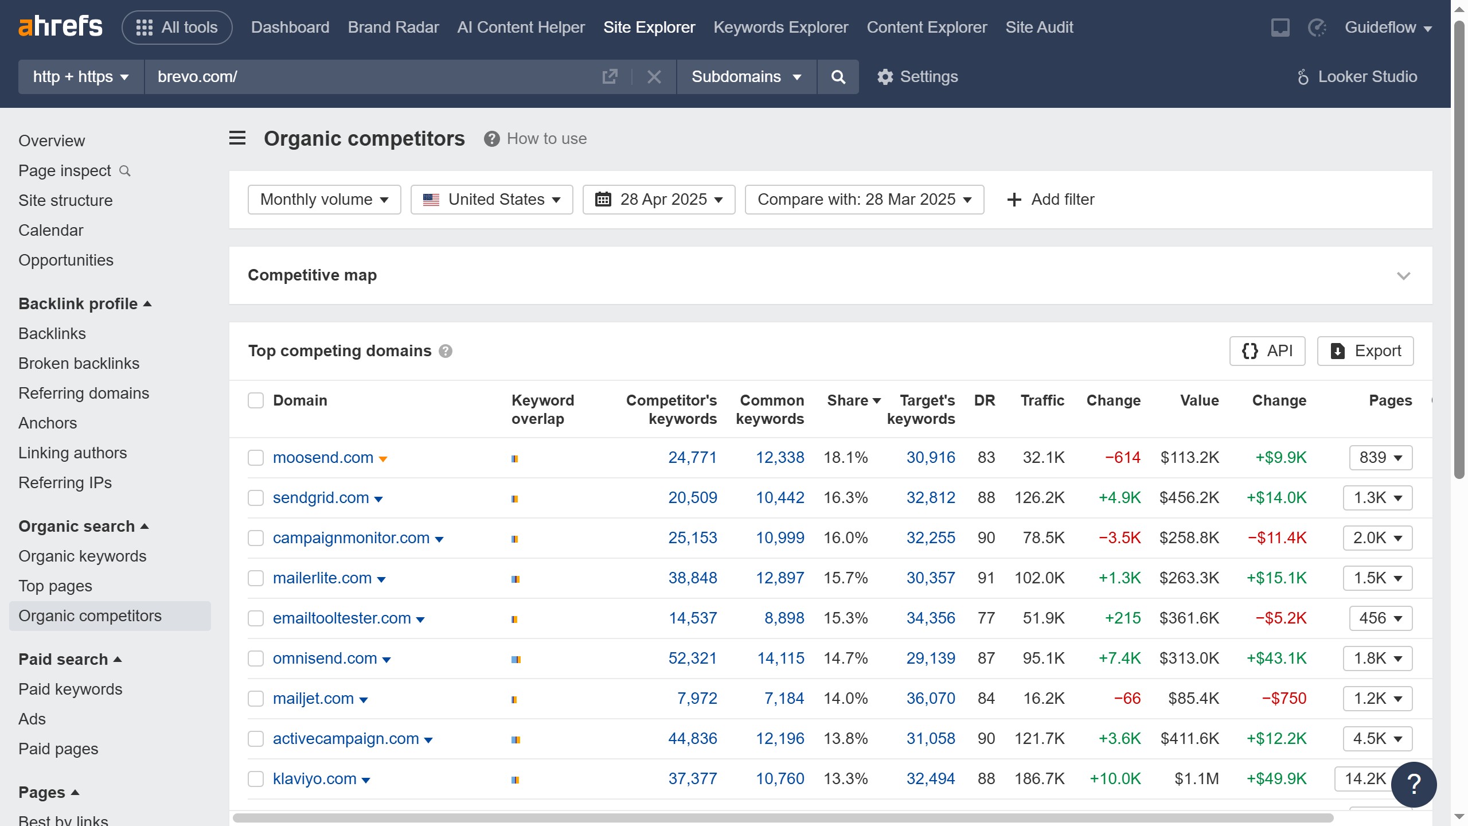Clear the brevo.com URL field
The height and width of the screenshot is (826, 1468).
tap(654, 77)
